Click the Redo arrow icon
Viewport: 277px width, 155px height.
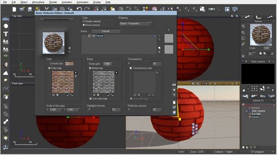pos(87,9)
